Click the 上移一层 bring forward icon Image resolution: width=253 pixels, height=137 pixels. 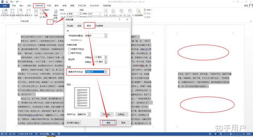(122, 13)
